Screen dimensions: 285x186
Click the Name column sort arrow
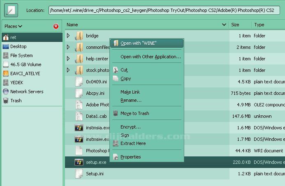(224, 25)
